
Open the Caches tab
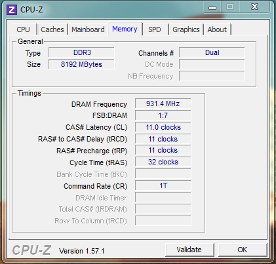(52, 29)
